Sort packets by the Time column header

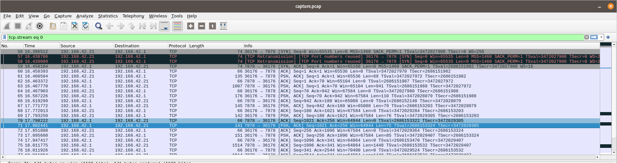click(41, 46)
